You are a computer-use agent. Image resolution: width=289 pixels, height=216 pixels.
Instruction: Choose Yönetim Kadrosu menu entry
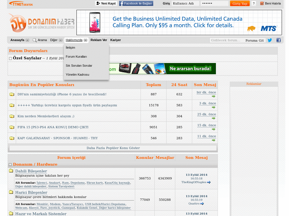coord(77,75)
